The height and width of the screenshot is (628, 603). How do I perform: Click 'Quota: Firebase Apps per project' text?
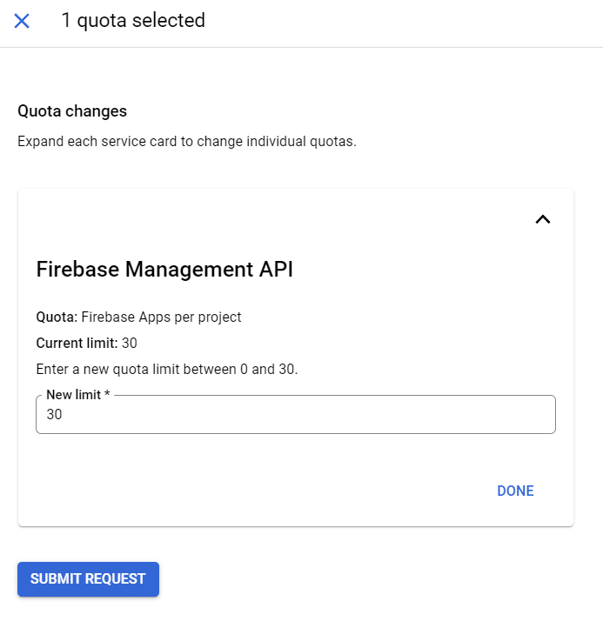coord(138,317)
